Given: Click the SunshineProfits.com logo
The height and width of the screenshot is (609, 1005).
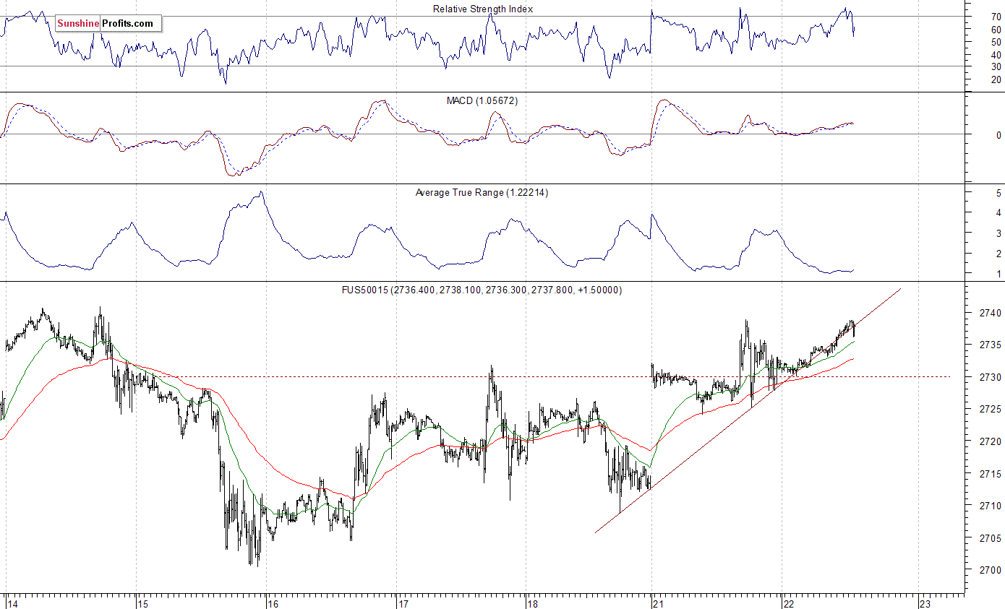Looking at the screenshot, I should tap(108, 23).
